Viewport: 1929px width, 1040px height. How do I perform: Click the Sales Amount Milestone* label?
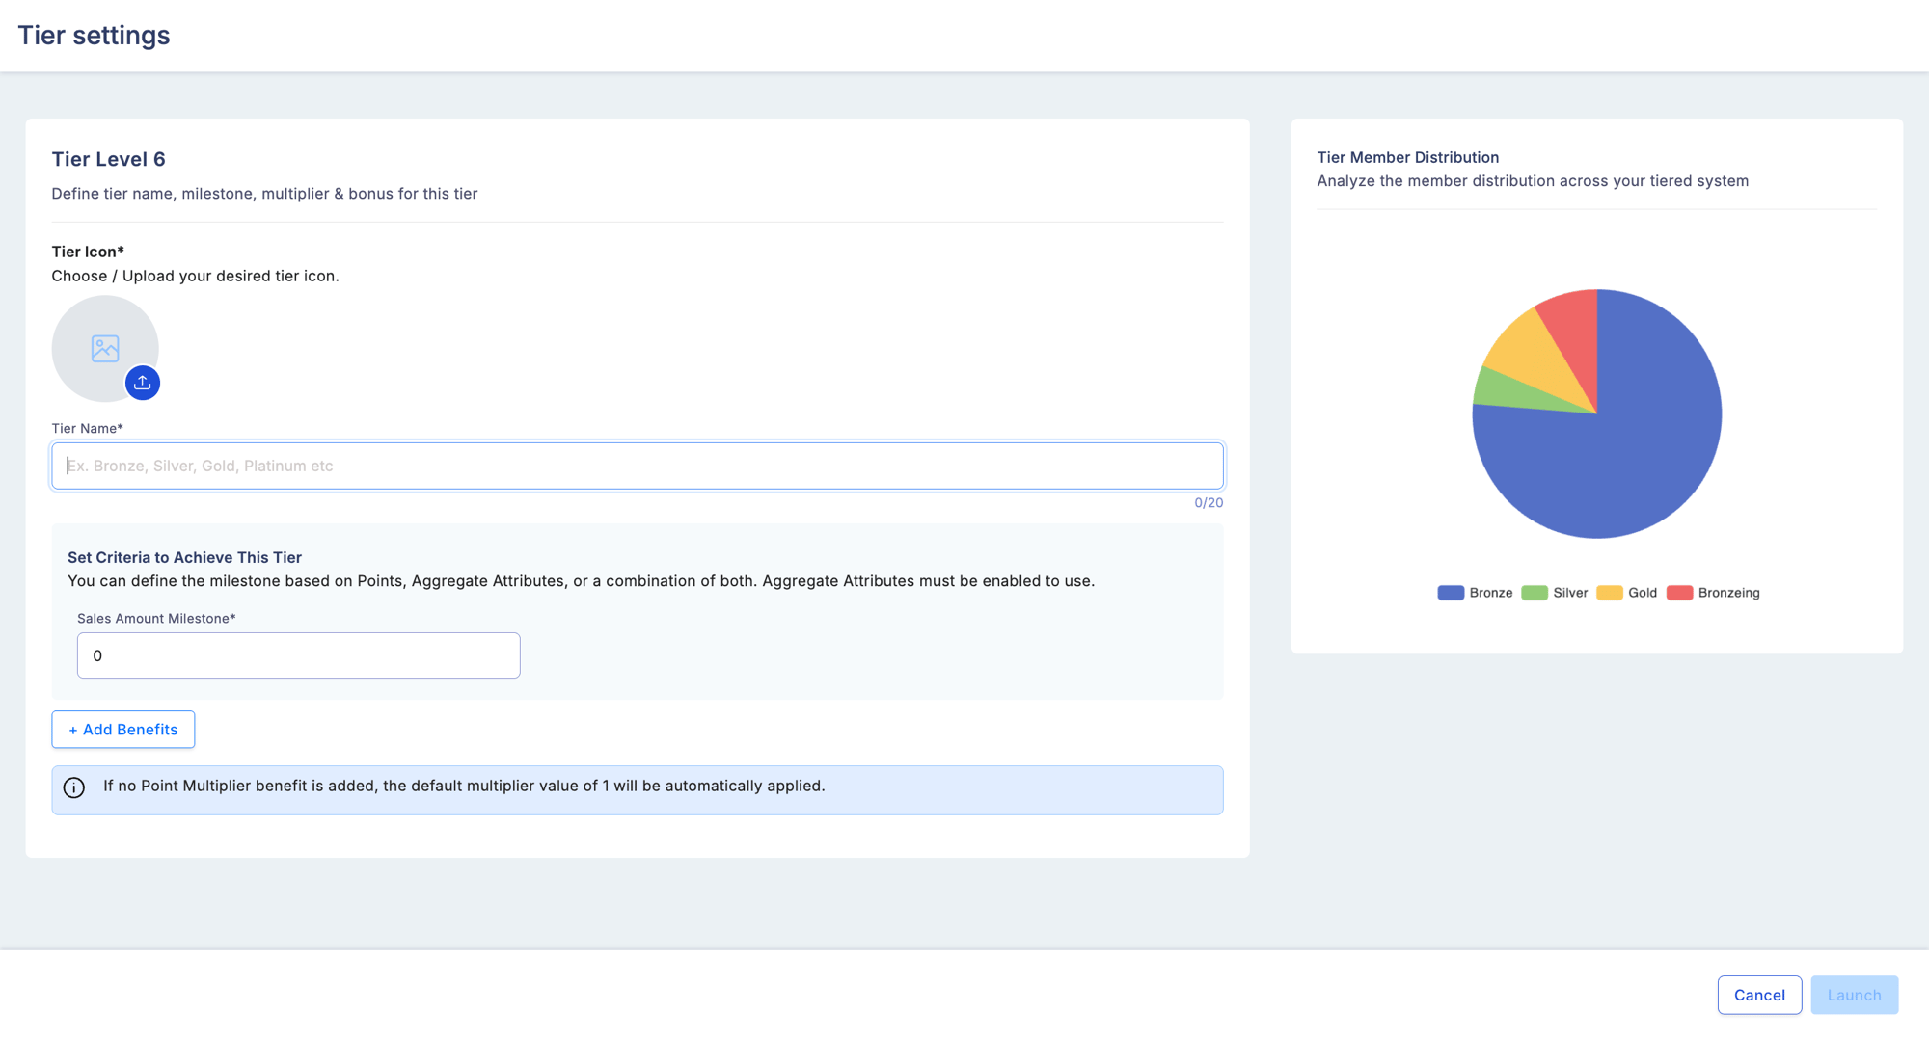pos(156,618)
